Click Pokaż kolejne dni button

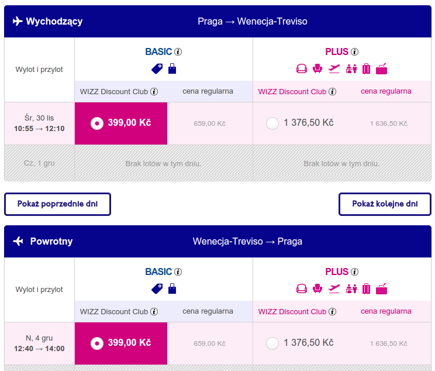tap(385, 204)
